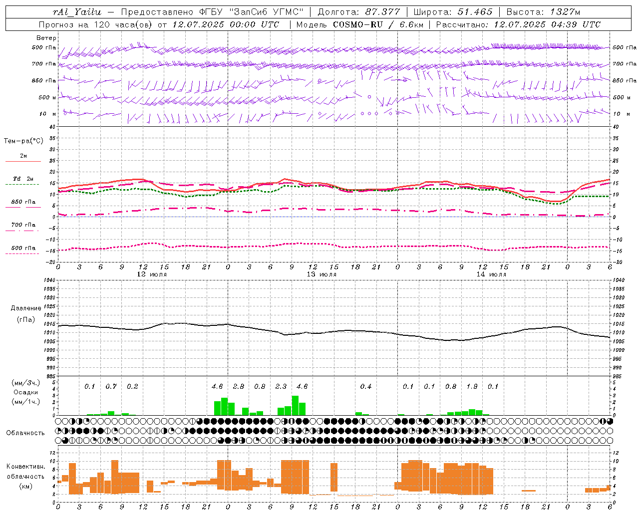The width and height of the screenshot is (639, 511).
Task: Click the Тем-ра(°C) temperature axis label
Action: (x=23, y=141)
